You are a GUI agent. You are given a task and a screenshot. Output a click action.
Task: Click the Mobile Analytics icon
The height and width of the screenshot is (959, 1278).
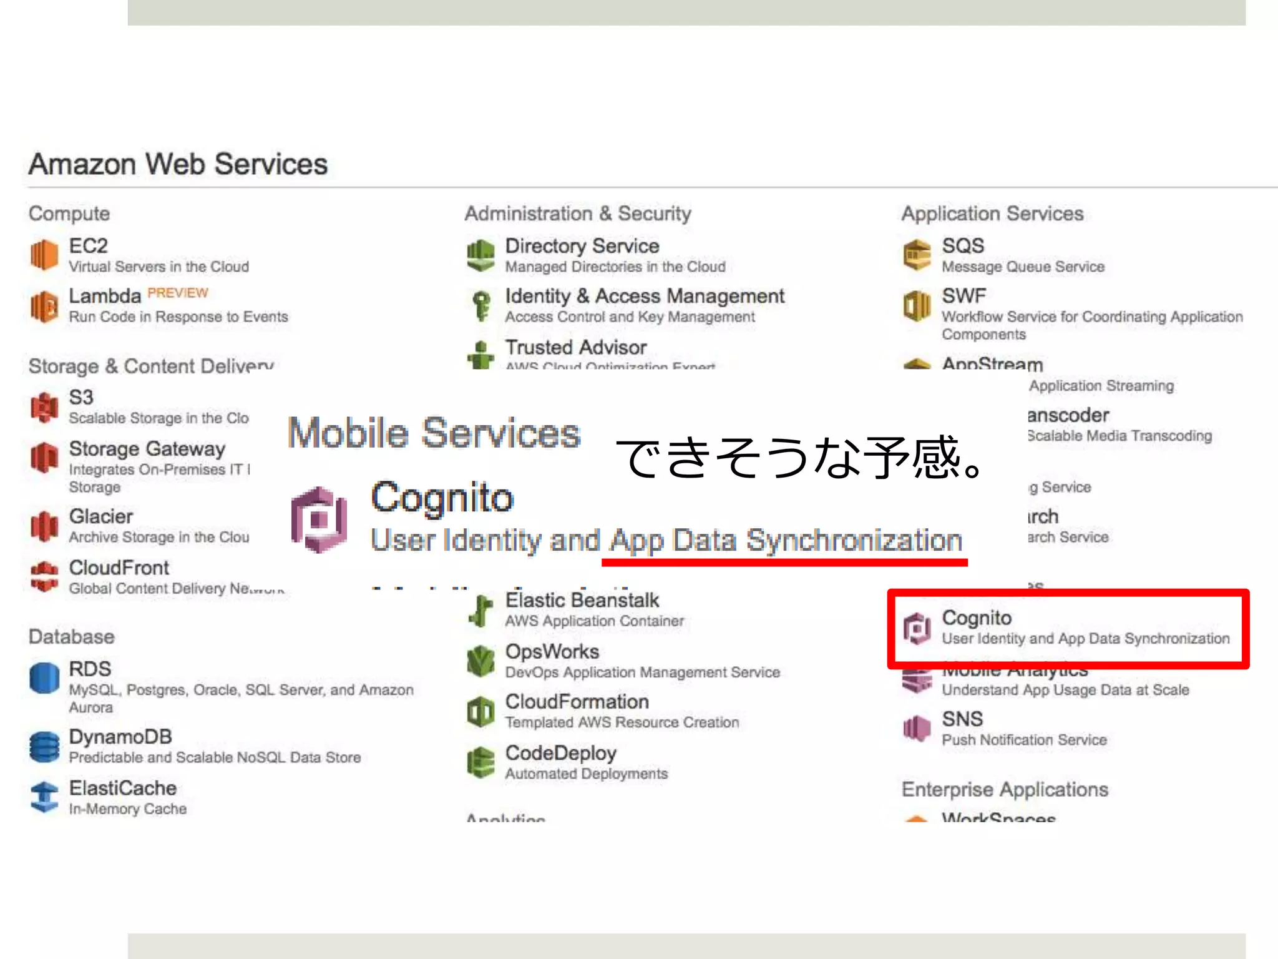(x=917, y=681)
